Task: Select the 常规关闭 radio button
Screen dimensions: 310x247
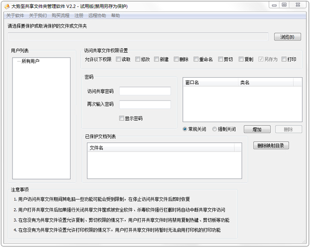Action: 184,129
